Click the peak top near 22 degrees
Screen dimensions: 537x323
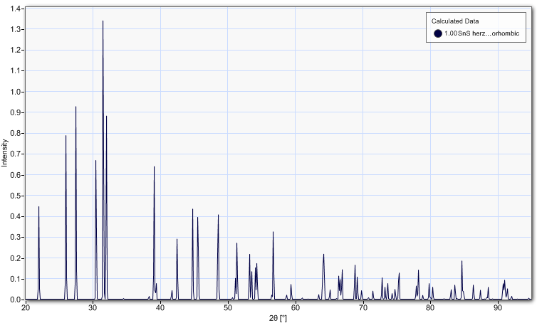coord(38,207)
